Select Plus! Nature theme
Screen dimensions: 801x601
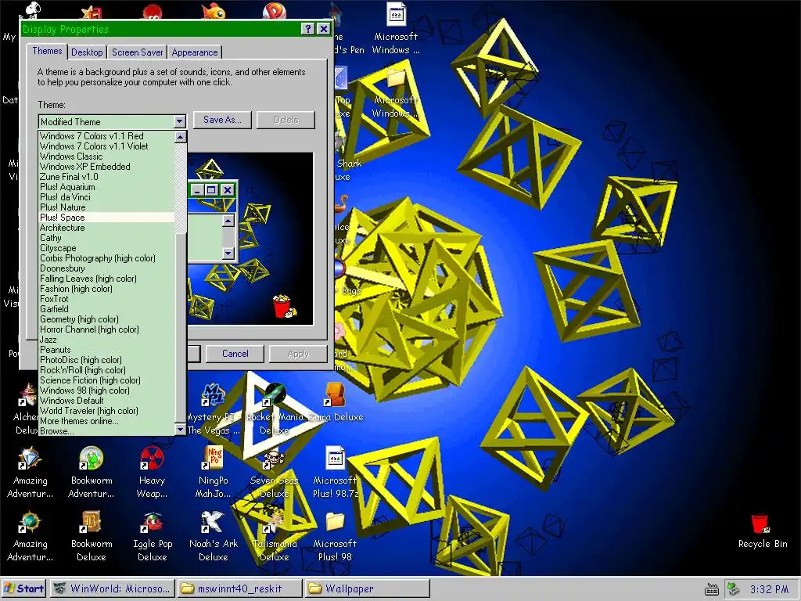tap(106, 207)
